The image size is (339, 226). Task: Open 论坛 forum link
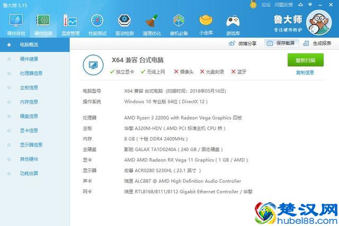pos(266,5)
